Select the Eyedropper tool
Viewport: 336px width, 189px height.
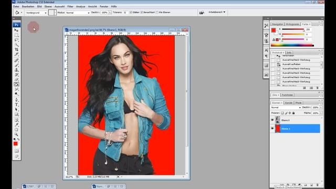[16, 125]
